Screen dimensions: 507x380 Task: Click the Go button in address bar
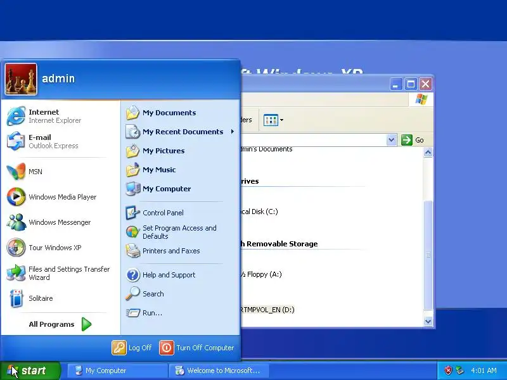tap(413, 140)
